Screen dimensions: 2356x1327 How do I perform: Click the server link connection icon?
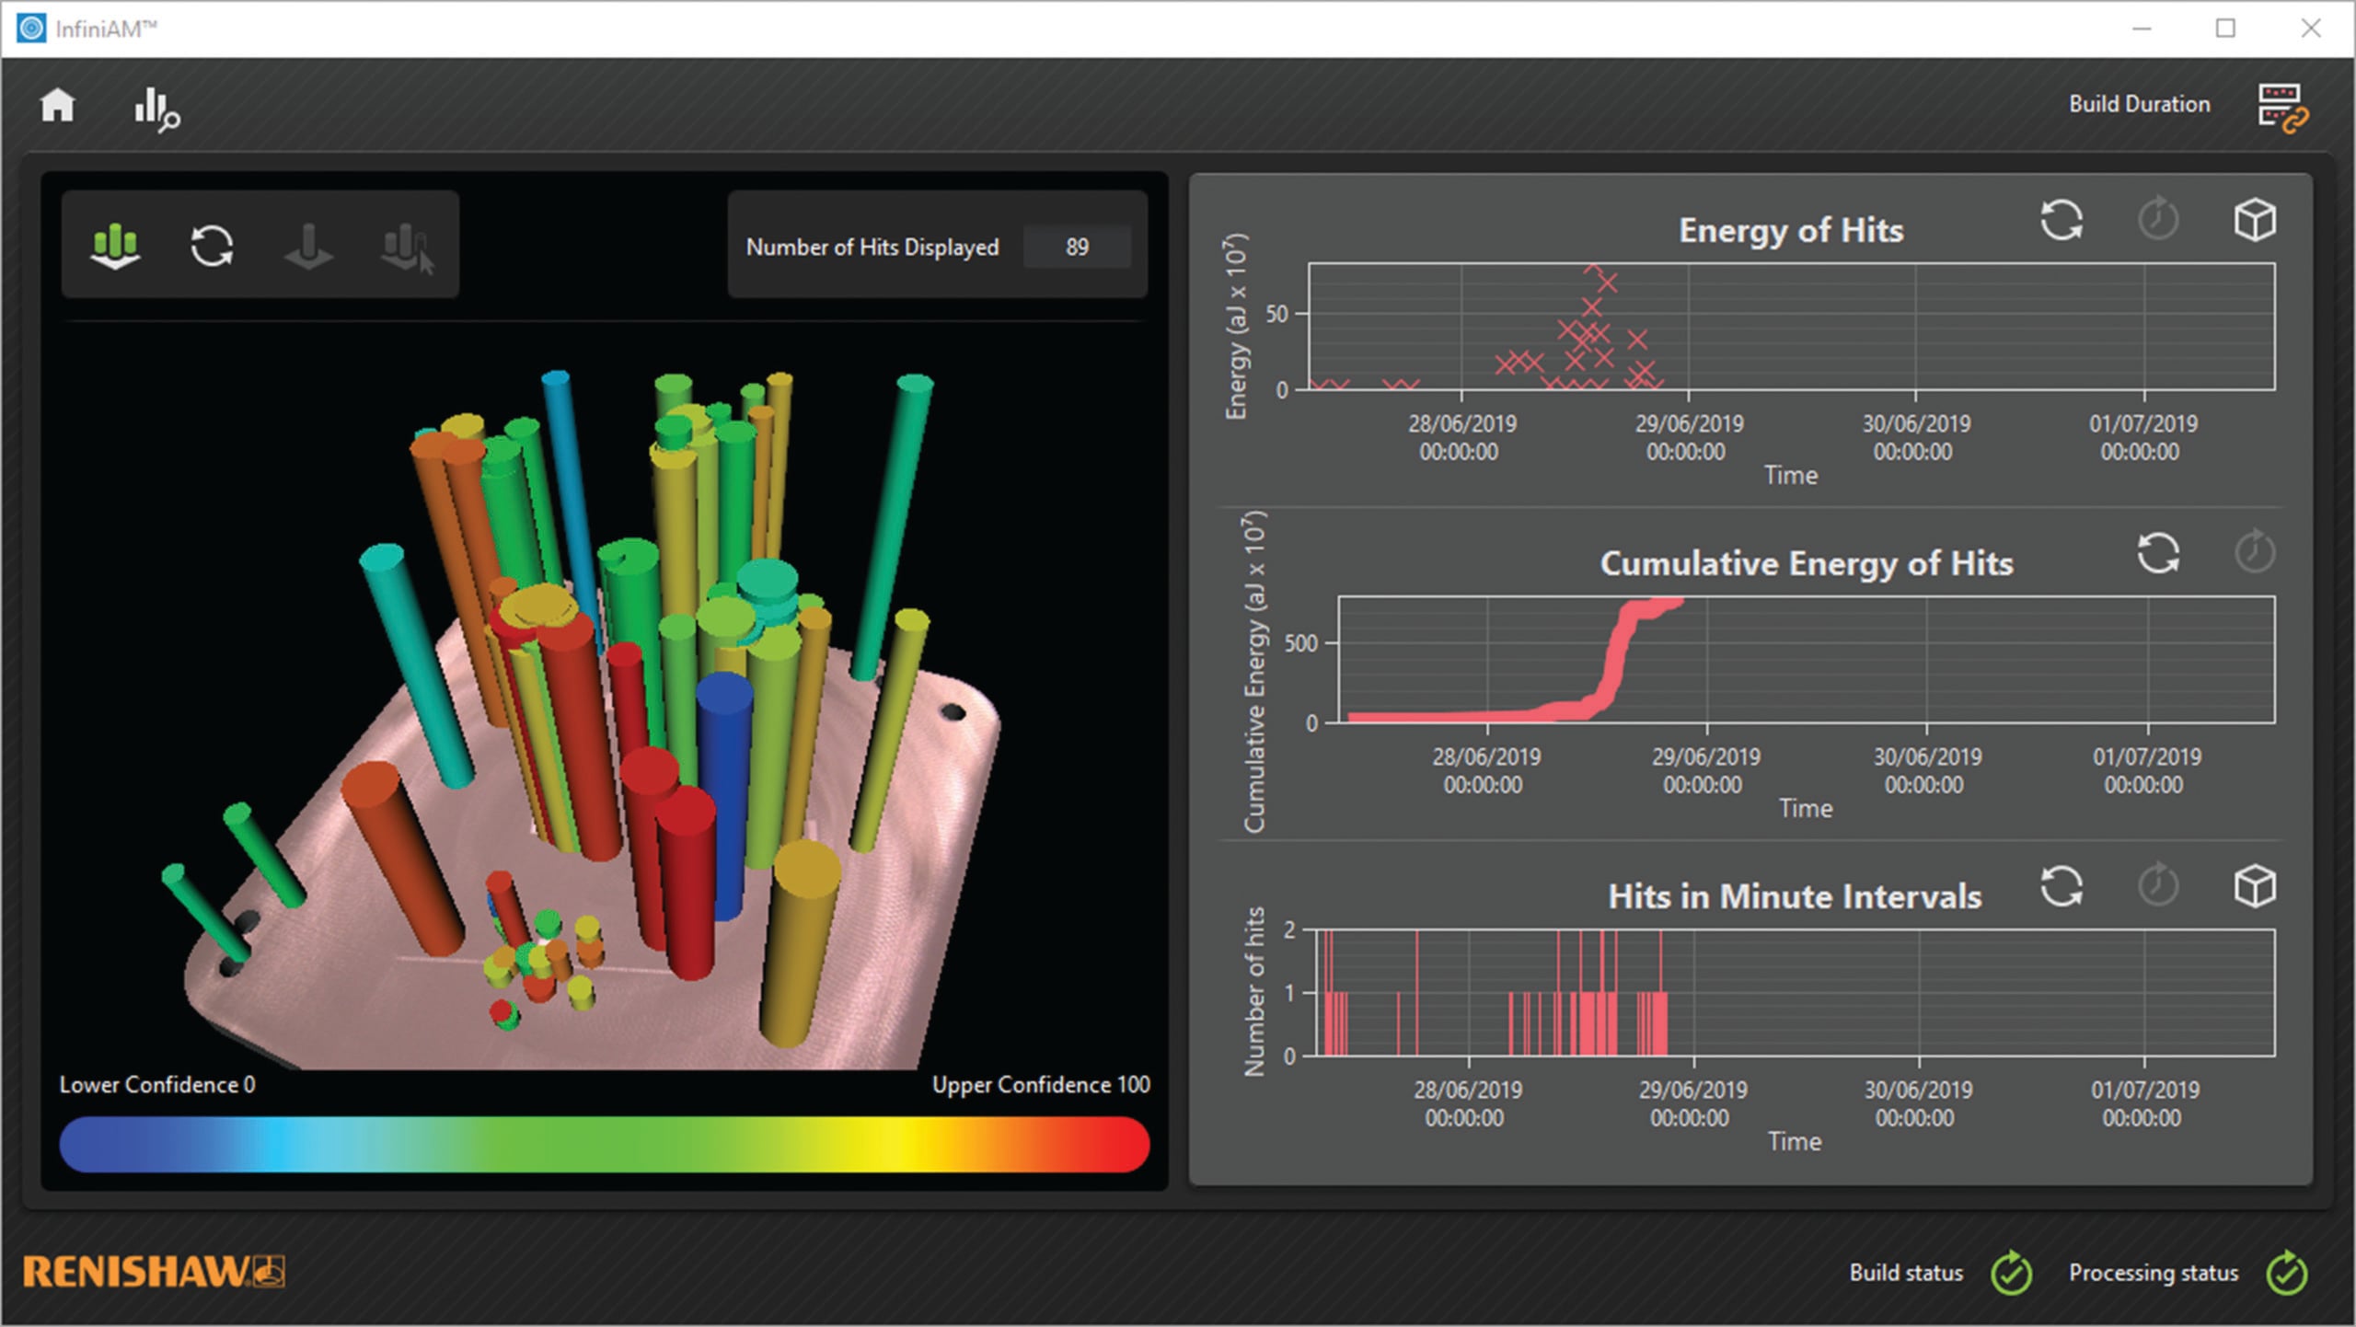pos(2281,108)
